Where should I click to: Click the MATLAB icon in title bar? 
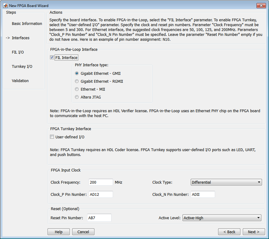tap(5, 6)
